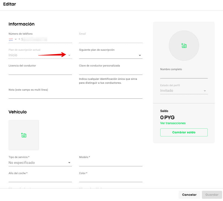Click the Modelo input field
The width and height of the screenshot is (223, 201).
(111, 163)
